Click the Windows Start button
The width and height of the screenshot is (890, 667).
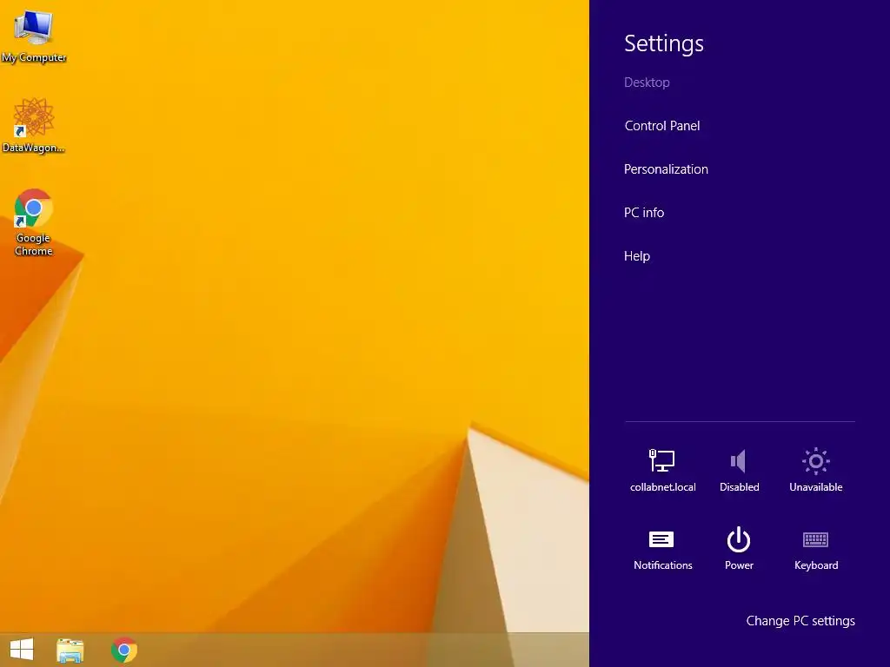22,650
